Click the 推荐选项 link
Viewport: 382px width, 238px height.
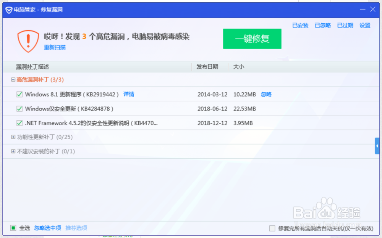[76, 228]
